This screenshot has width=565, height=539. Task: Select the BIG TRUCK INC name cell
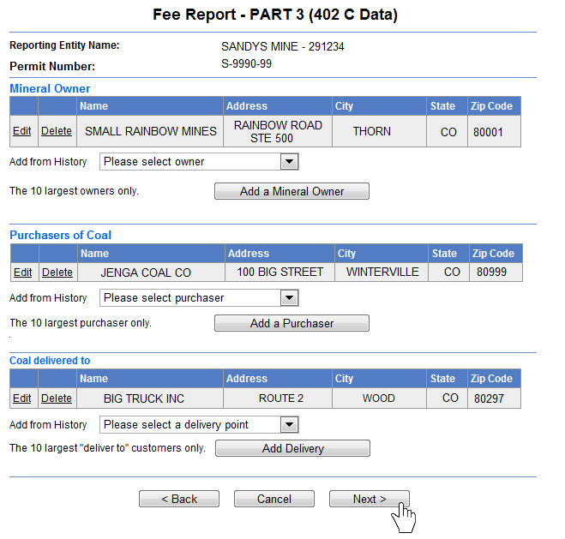point(150,398)
